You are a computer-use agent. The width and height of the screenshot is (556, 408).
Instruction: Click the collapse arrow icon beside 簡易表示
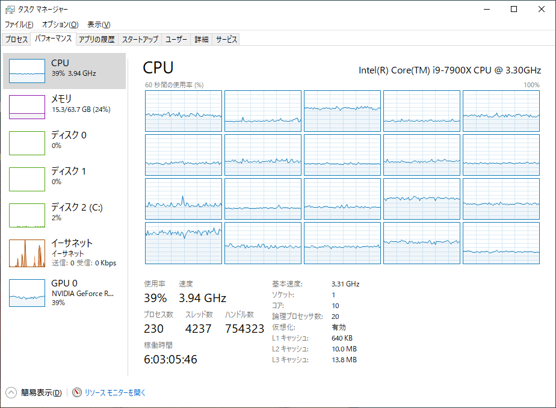tap(11, 392)
